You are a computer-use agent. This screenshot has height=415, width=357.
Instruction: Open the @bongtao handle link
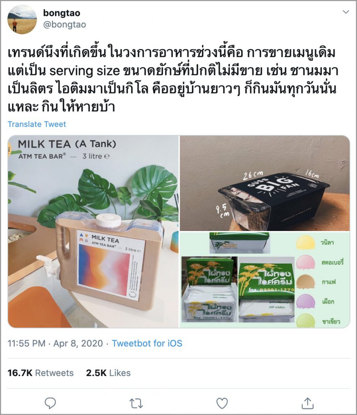(x=64, y=25)
